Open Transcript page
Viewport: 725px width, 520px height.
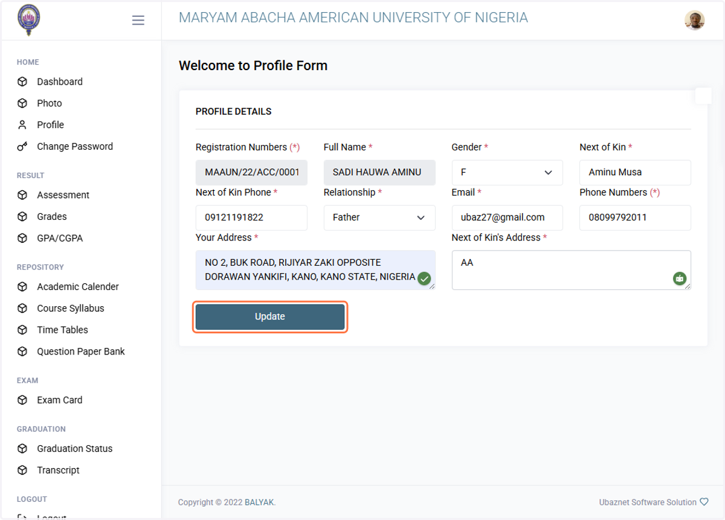(x=58, y=470)
